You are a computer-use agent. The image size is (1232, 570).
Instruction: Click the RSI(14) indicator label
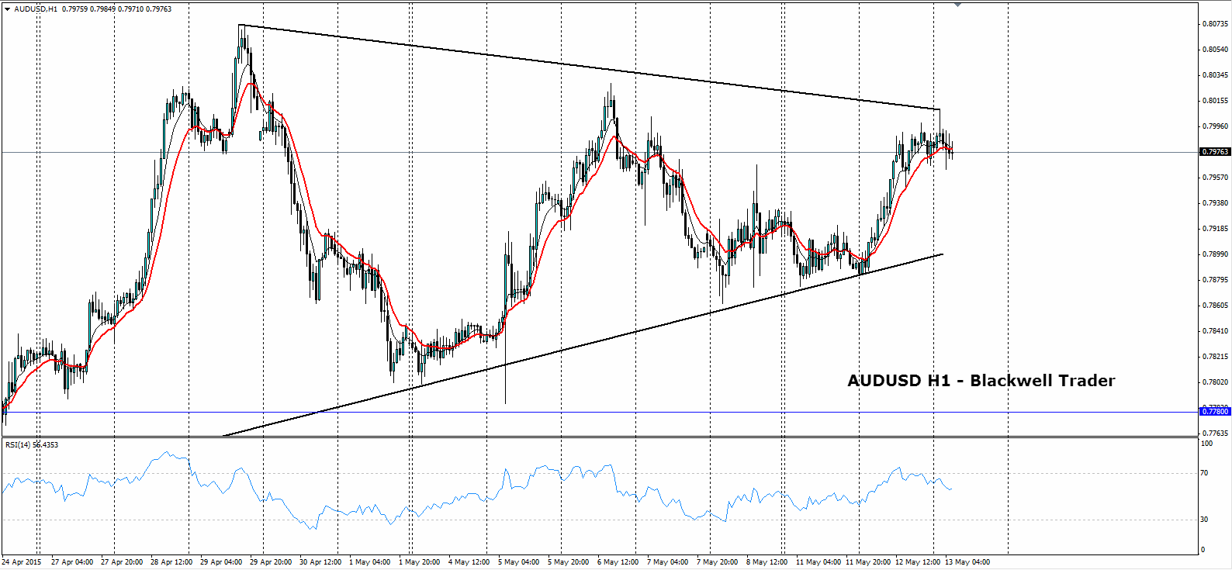32,445
